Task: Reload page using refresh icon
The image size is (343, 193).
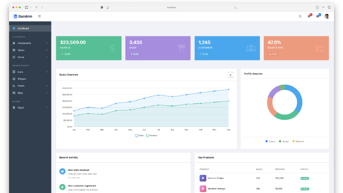Action: (235, 7)
